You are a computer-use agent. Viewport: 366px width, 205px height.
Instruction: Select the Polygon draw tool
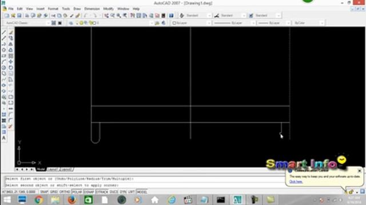[4, 50]
